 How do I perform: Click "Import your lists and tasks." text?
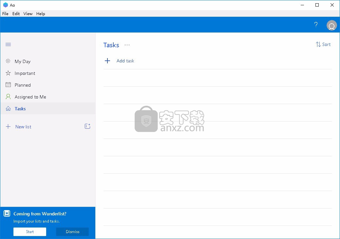pos(36,221)
